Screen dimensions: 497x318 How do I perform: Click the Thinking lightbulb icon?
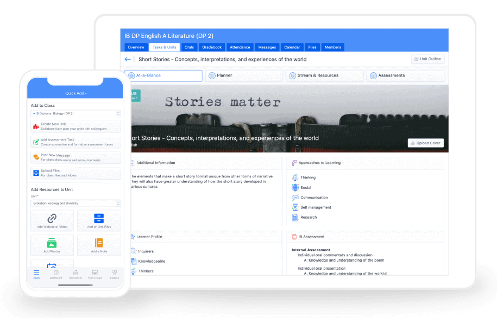tap(295, 177)
